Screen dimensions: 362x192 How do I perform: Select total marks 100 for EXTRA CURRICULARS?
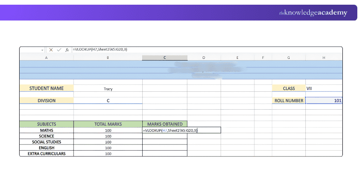[x=108, y=153]
